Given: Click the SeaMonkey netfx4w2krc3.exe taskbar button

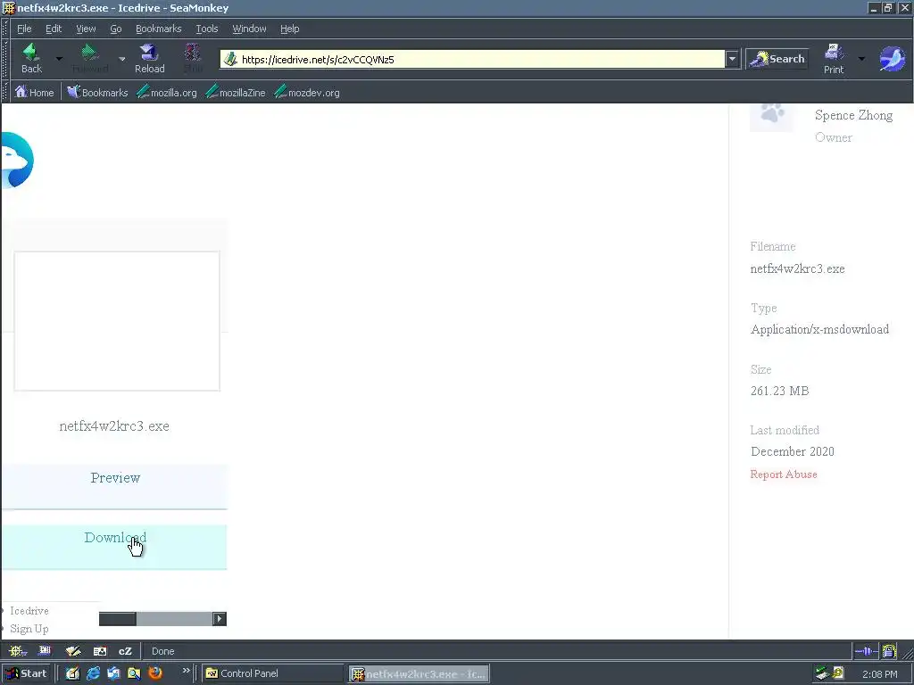Looking at the screenshot, I should click(420, 674).
